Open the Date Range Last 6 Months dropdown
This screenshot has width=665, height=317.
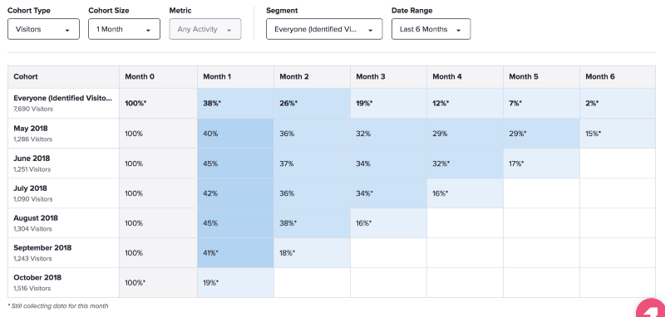pos(431,29)
